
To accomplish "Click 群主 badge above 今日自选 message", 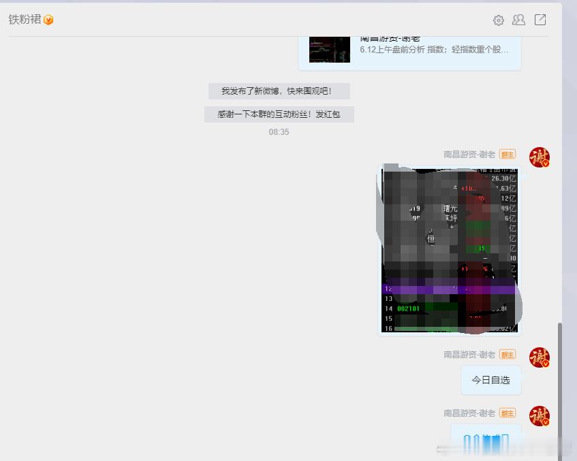I will point(508,355).
